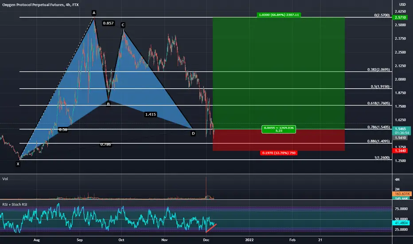Select harmonic pattern point D label
This screenshot has width=413, height=244.
pyautogui.click(x=193, y=134)
